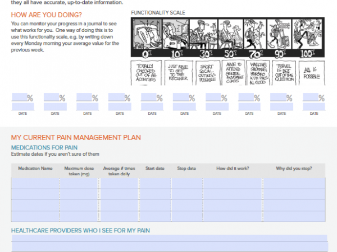Click the 'MY CURRENT PAIN MANAGEMENT PLAN' heading
337x252 pixels.
coord(76,137)
